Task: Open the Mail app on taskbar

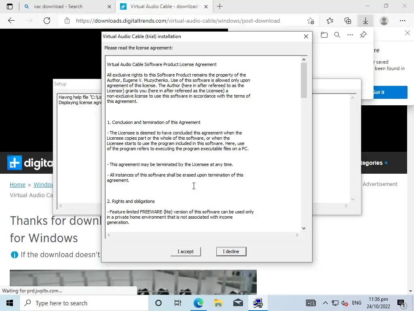Action: 238,303
